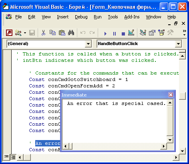Click the Paste clipboard icon
Image resolution: width=189 pixels, height=164 pixels.
(62, 33)
